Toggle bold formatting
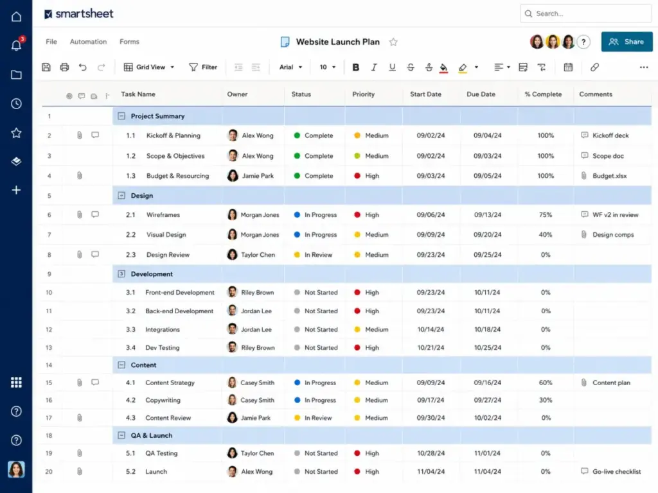 click(355, 67)
